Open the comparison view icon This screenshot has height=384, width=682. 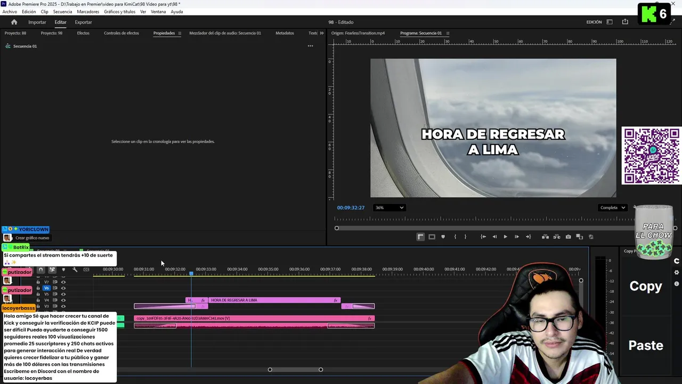(x=579, y=237)
